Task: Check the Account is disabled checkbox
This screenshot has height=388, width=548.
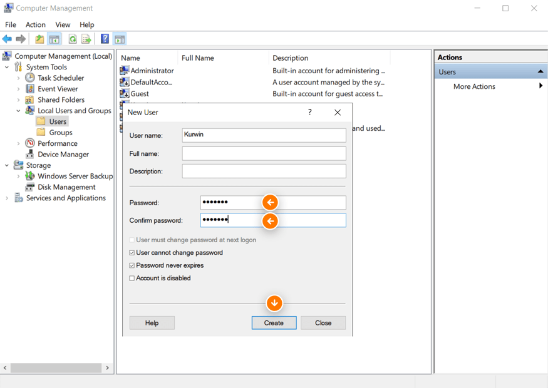Action: [x=132, y=278]
